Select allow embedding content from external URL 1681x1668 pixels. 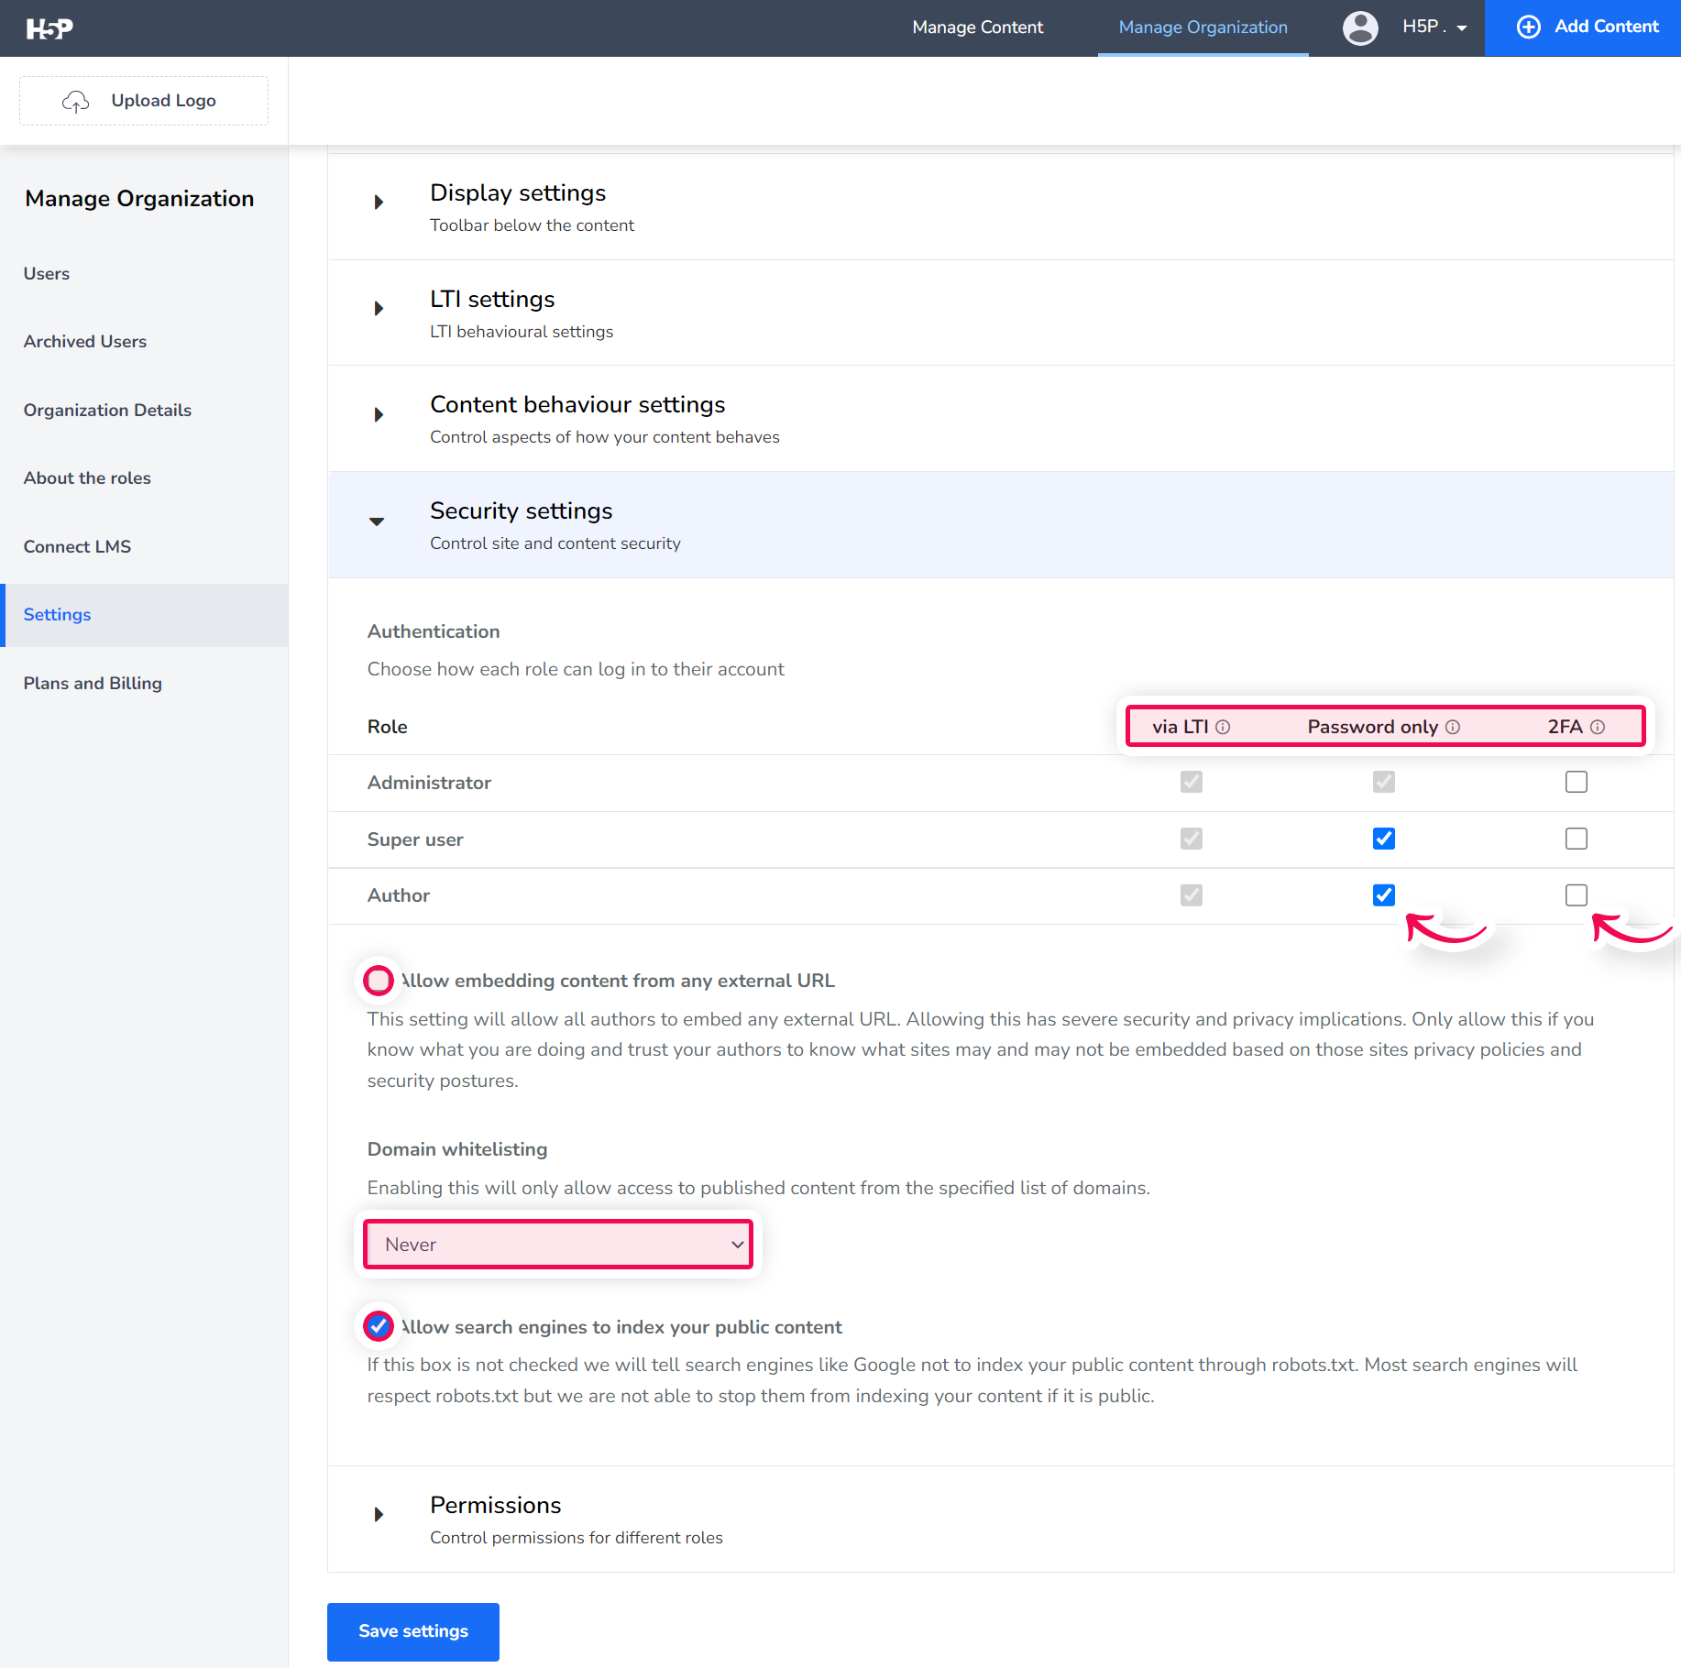point(378,981)
